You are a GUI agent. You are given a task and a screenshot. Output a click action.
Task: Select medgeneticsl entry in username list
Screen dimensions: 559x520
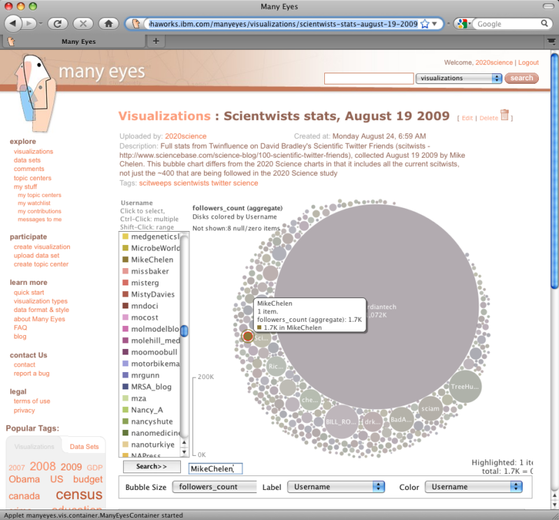pyautogui.click(x=150, y=237)
